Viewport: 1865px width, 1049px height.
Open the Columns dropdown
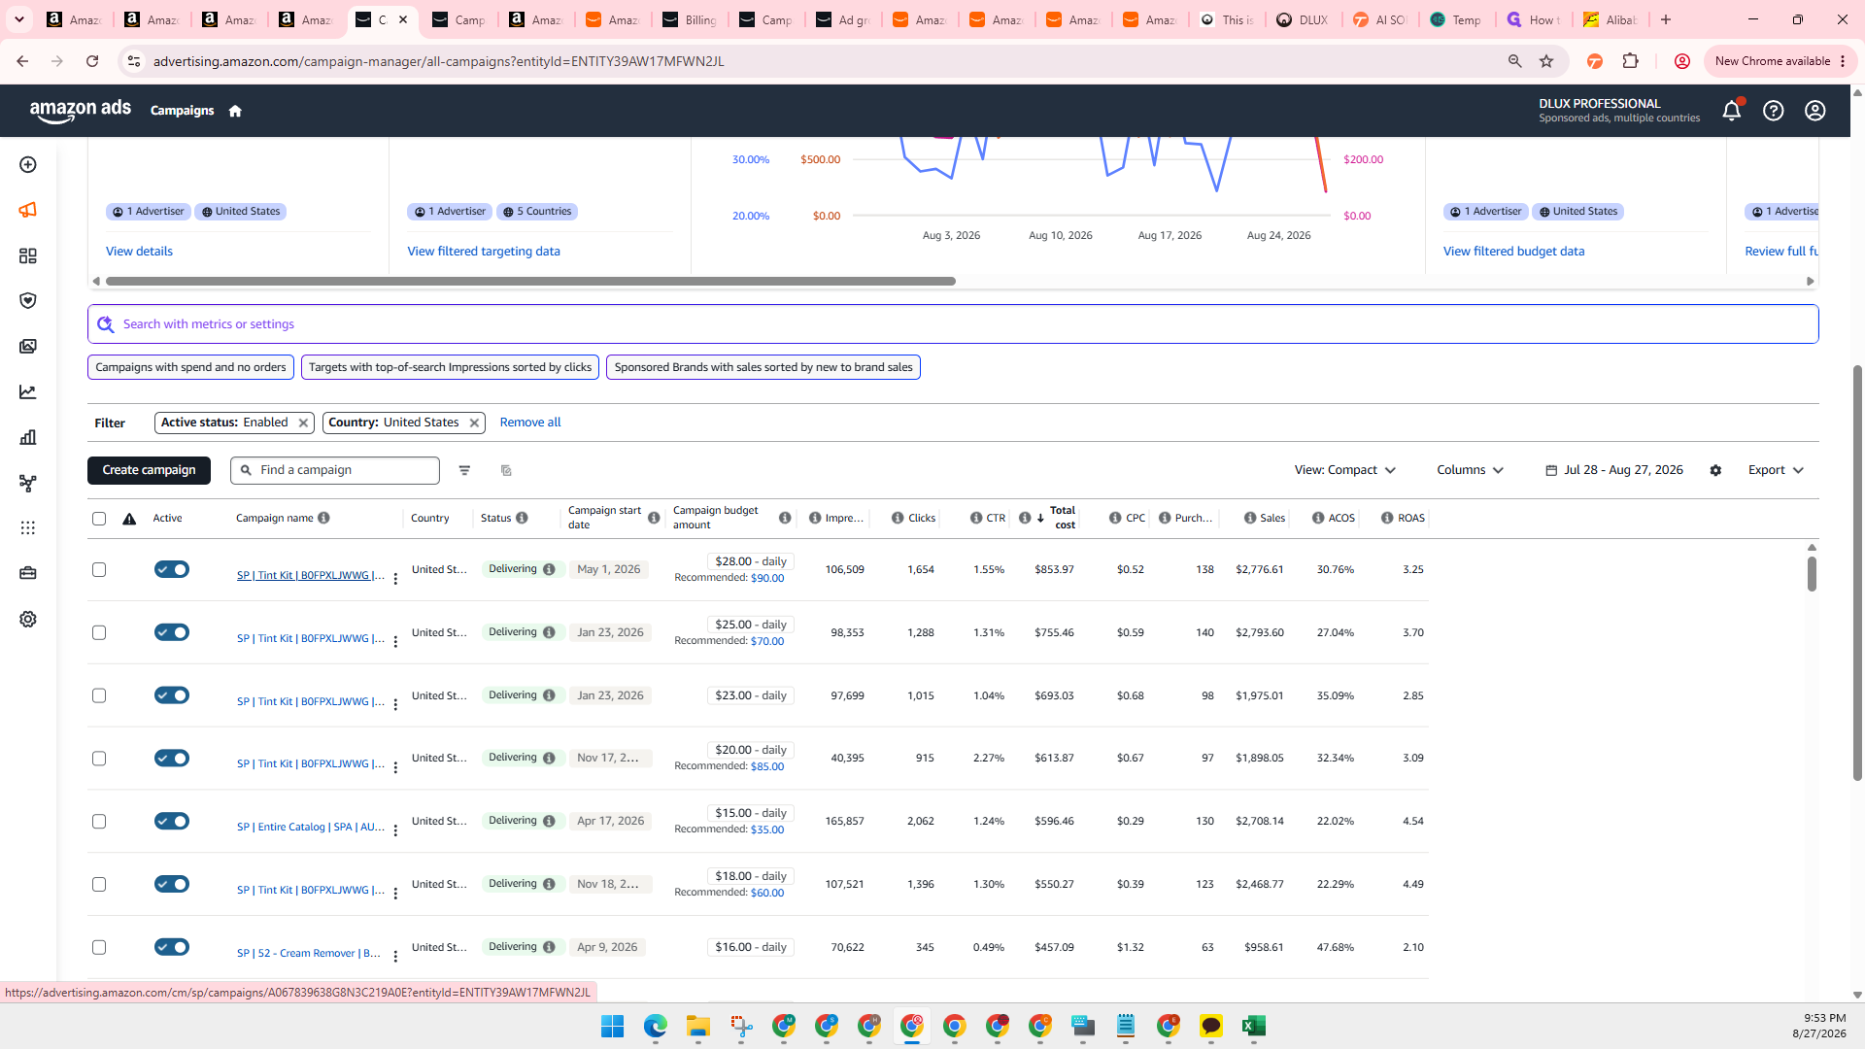1471,470
